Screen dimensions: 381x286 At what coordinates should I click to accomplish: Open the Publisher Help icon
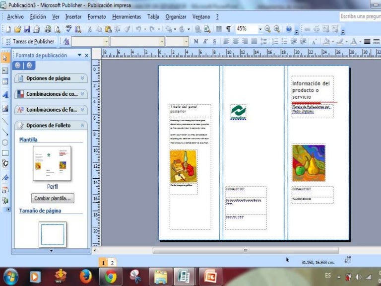click(289, 29)
